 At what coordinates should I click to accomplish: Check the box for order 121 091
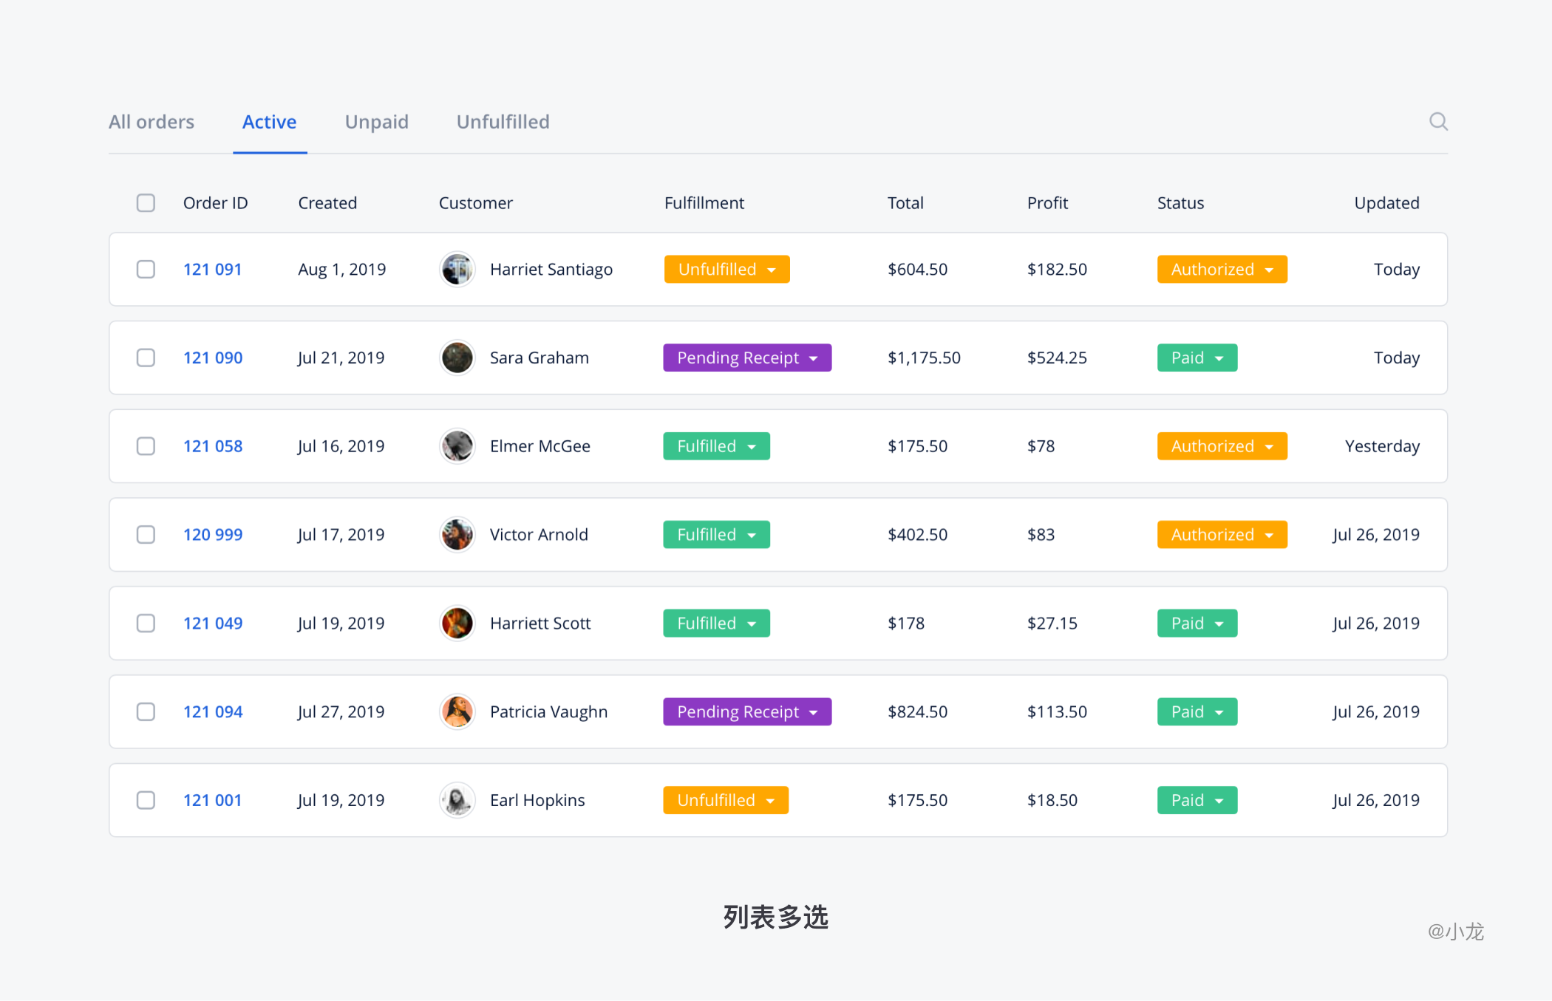pyautogui.click(x=146, y=270)
